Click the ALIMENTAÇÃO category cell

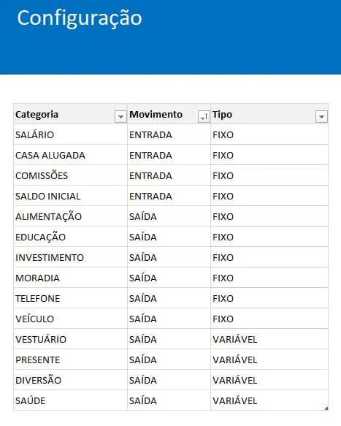tap(70, 216)
